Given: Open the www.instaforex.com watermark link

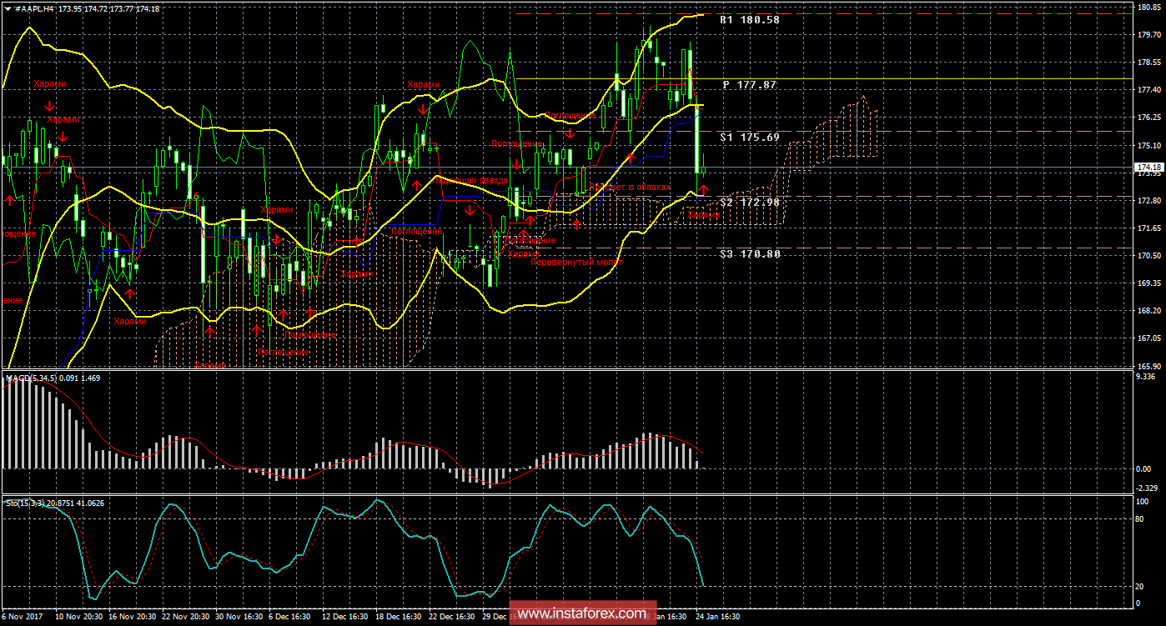Looking at the screenshot, I should [582, 614].
